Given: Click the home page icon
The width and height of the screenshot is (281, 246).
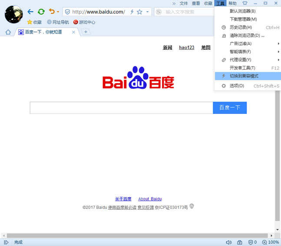Looking at the screenshot, I should (8, 32).
